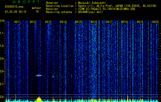Click the Observer label
The height and width of the screenshot is (102, 161).
[x=52, y=3]
